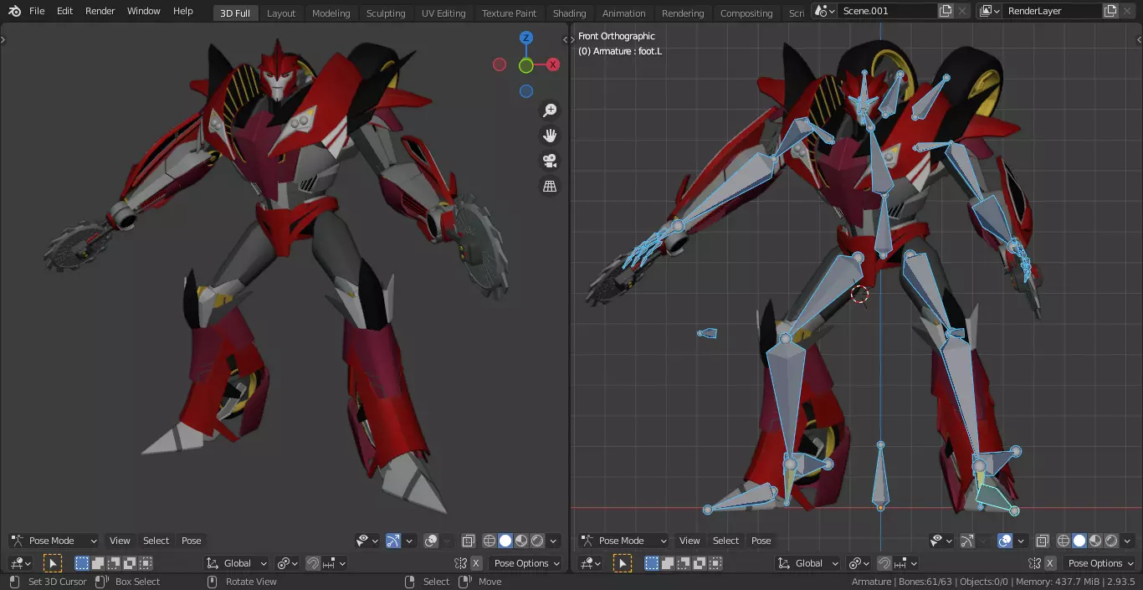Delete scene with X beside Scene.001
This screenshot has height=590, width=1143.
point(963,11)
